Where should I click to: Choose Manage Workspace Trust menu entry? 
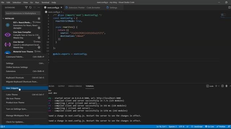click(25, 115)
